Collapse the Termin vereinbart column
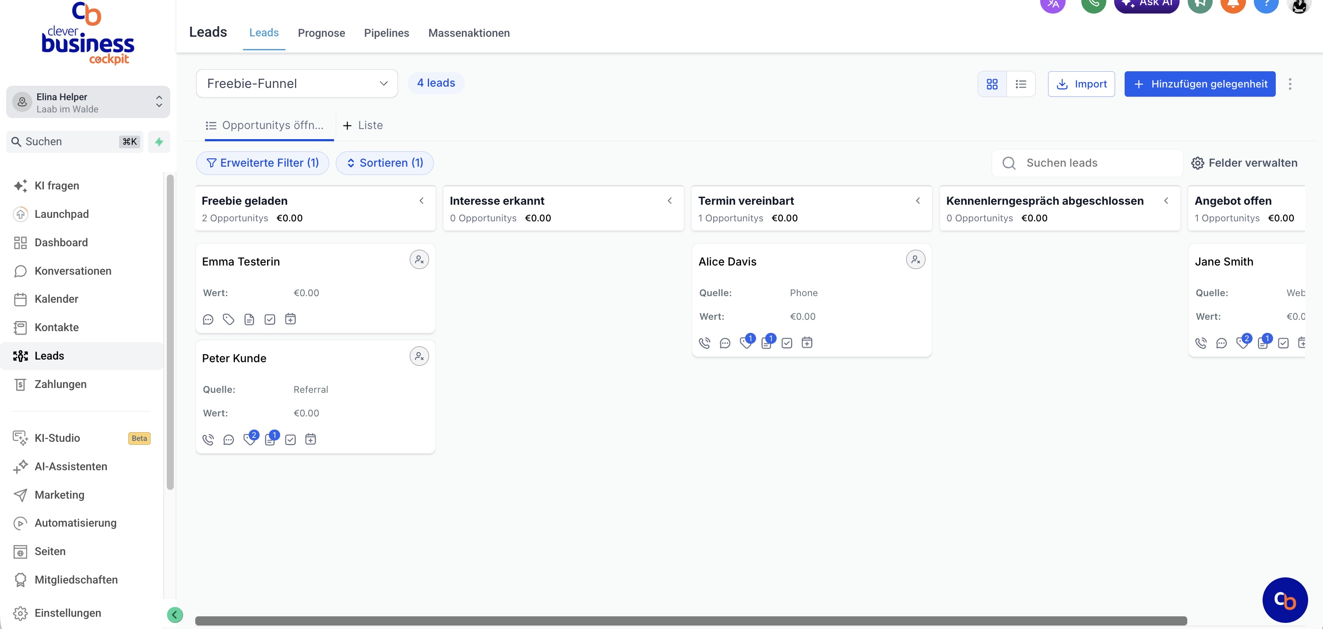 [x=918, y=201]
